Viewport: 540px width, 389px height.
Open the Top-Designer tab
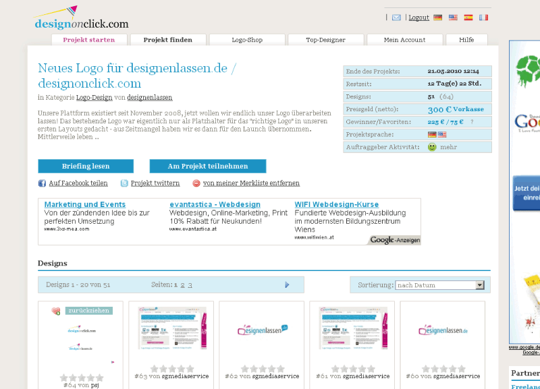(x=326, y=40)
